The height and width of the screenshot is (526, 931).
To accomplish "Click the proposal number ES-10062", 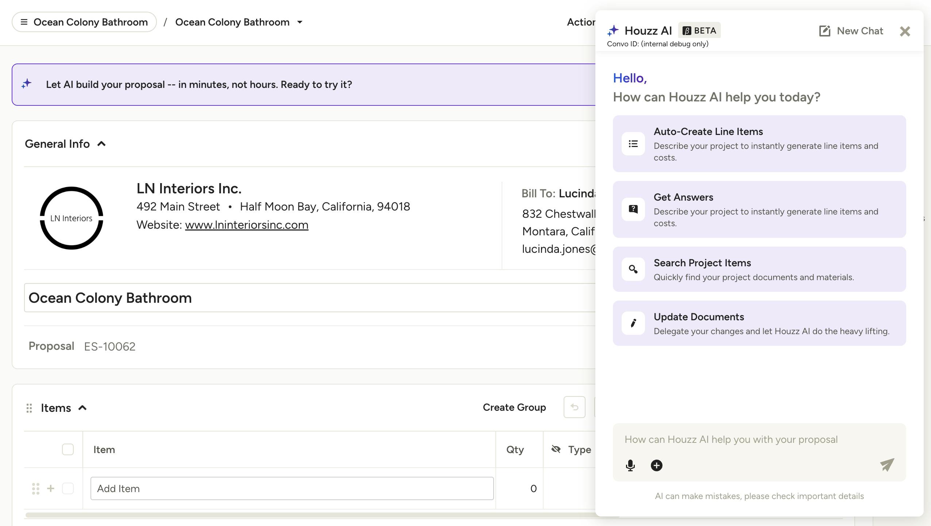I will pos(109,347).
